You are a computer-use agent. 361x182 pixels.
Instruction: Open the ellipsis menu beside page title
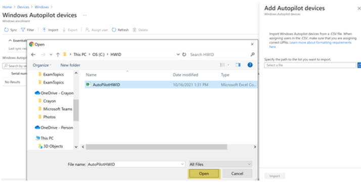coord(85,16)
